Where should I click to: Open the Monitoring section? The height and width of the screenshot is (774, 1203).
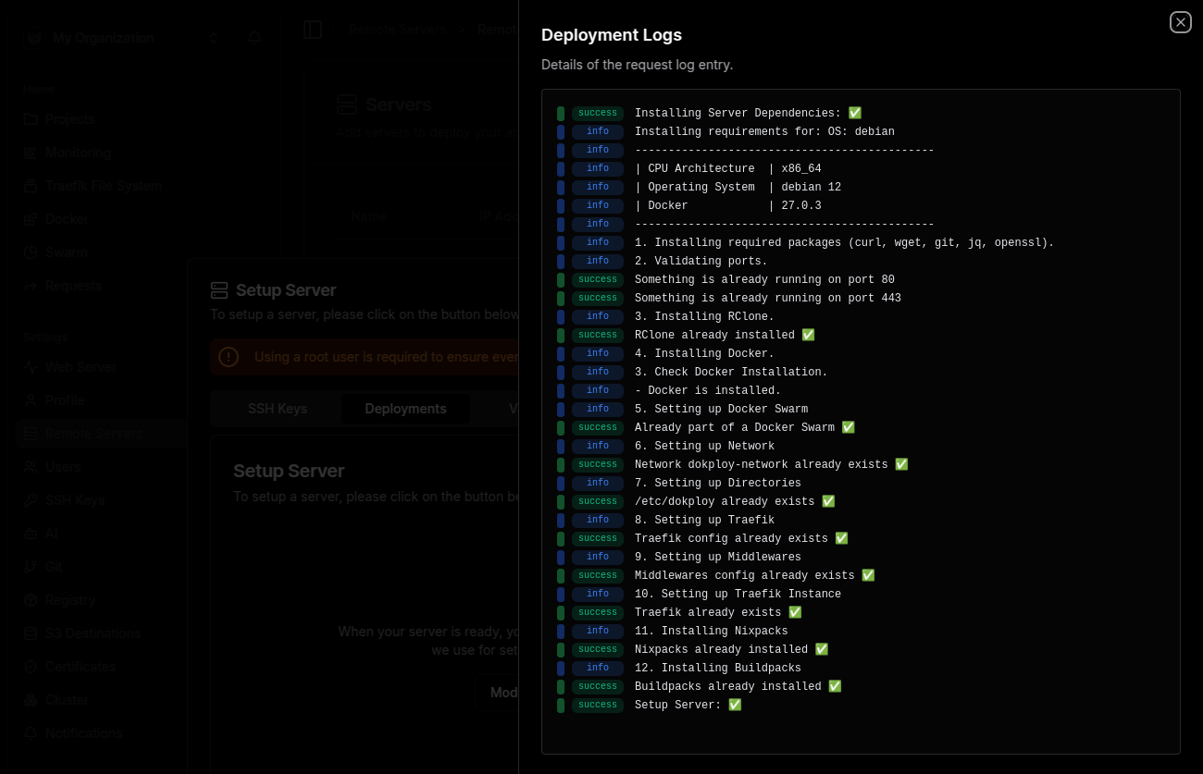pyautogui.click(x=78, y=153)
